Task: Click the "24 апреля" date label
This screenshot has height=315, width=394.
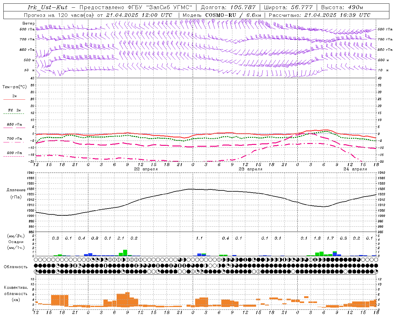Action: [x=355, y=169]
